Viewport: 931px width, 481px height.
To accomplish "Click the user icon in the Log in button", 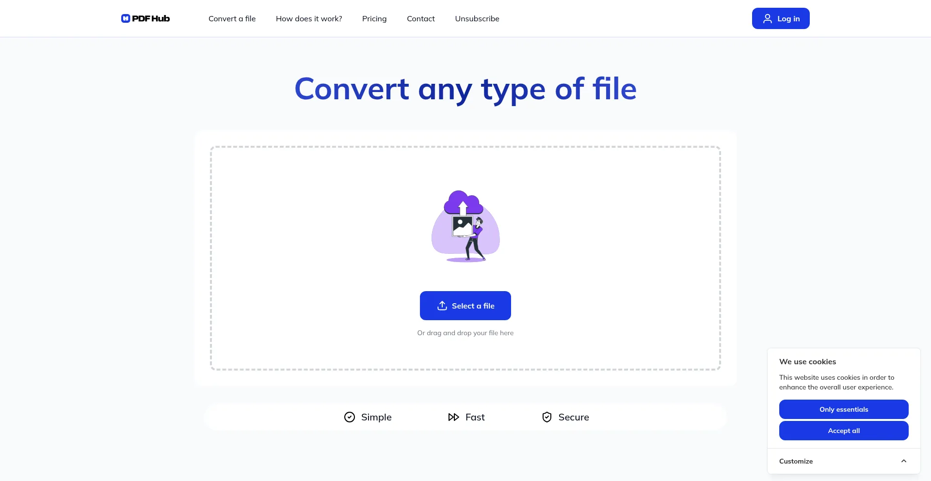I will 767,18.
